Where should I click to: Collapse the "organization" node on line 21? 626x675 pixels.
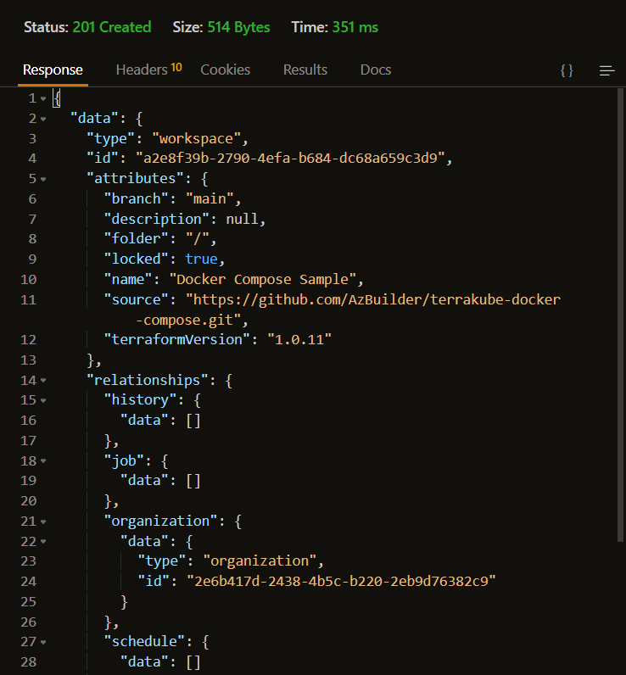(43, 522)
